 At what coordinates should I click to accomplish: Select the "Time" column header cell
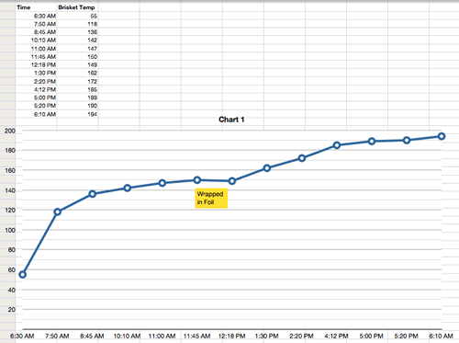point(36,7)
